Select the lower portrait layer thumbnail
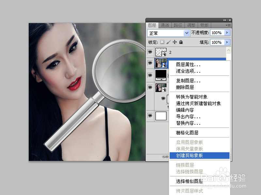This screenshot has width=261, height=195. coord(161,87)
